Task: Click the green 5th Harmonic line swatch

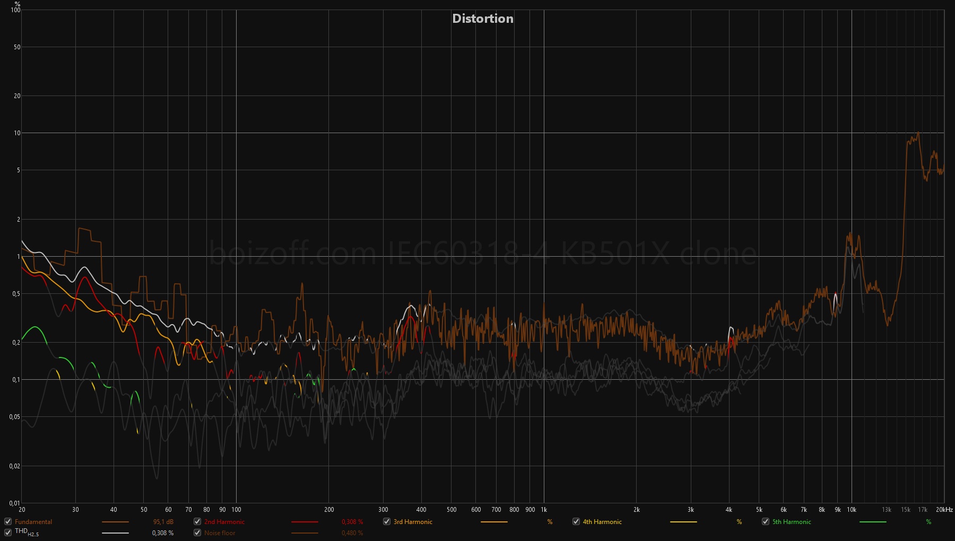Action: tap(873, 522)
